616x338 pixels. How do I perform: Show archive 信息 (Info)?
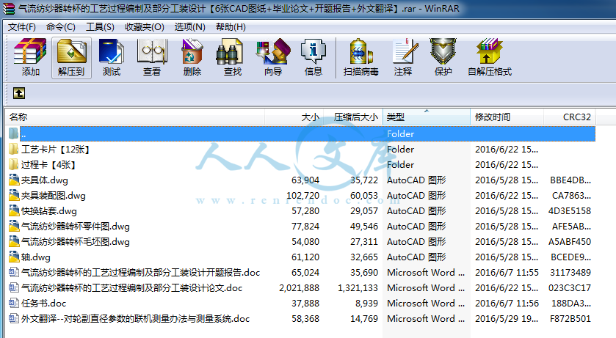tap(313, 57)
